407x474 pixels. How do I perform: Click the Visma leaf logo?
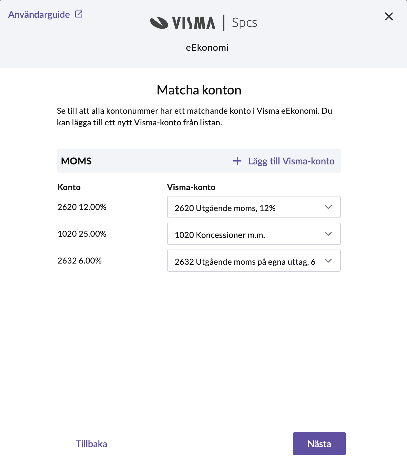click(x=159, y=23)
